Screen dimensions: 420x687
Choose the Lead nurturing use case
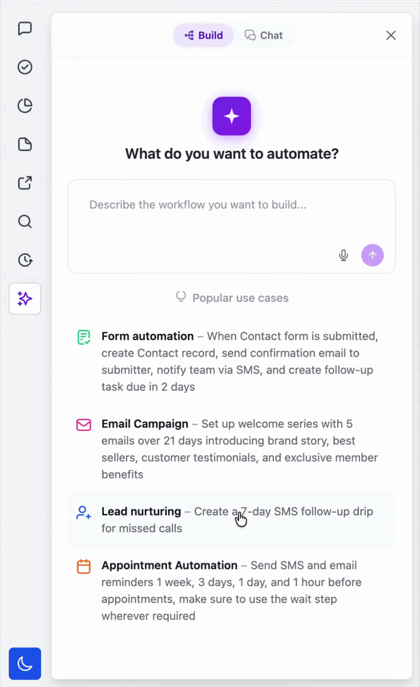[232, 520]
